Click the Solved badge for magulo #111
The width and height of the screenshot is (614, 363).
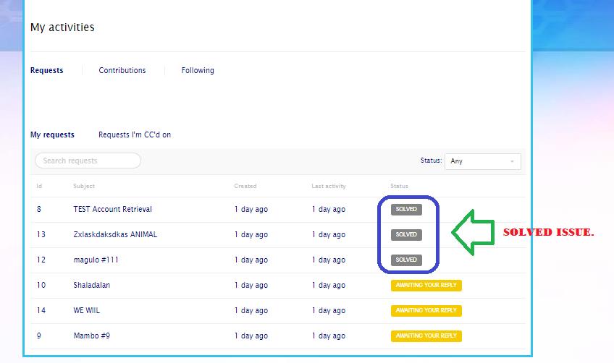pyautogui.click(x=406, y=260)
